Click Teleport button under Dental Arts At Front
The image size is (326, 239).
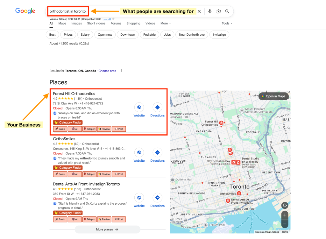89,219
